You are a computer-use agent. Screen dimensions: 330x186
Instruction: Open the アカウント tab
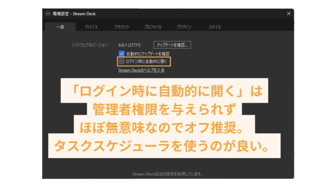(x=122, y=27)
